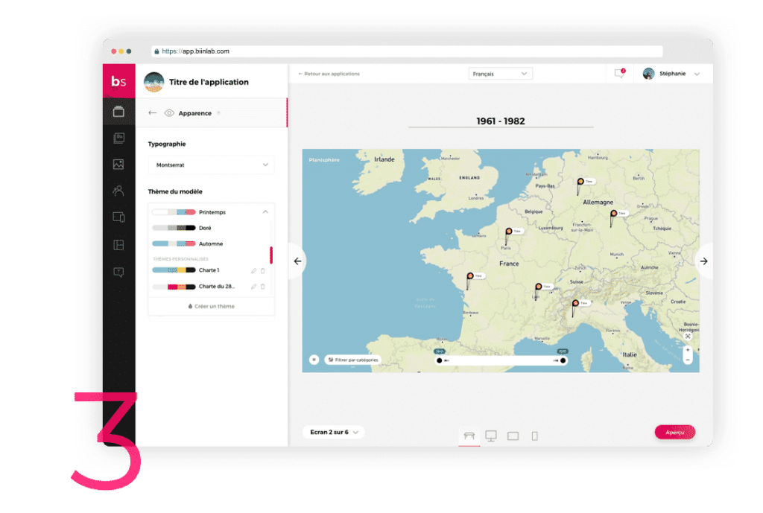Open the layout template sidebar icon
The height and width of the screenshot is (513, 763).
[x=118, y=244]
